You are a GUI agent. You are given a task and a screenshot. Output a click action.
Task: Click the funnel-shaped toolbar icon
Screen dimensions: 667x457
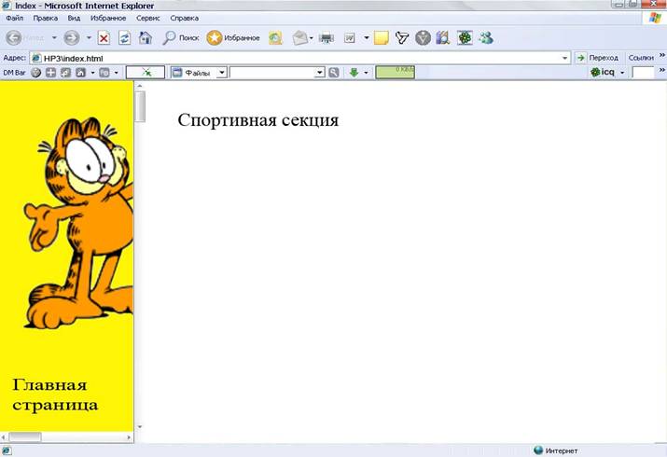(401, 38)
